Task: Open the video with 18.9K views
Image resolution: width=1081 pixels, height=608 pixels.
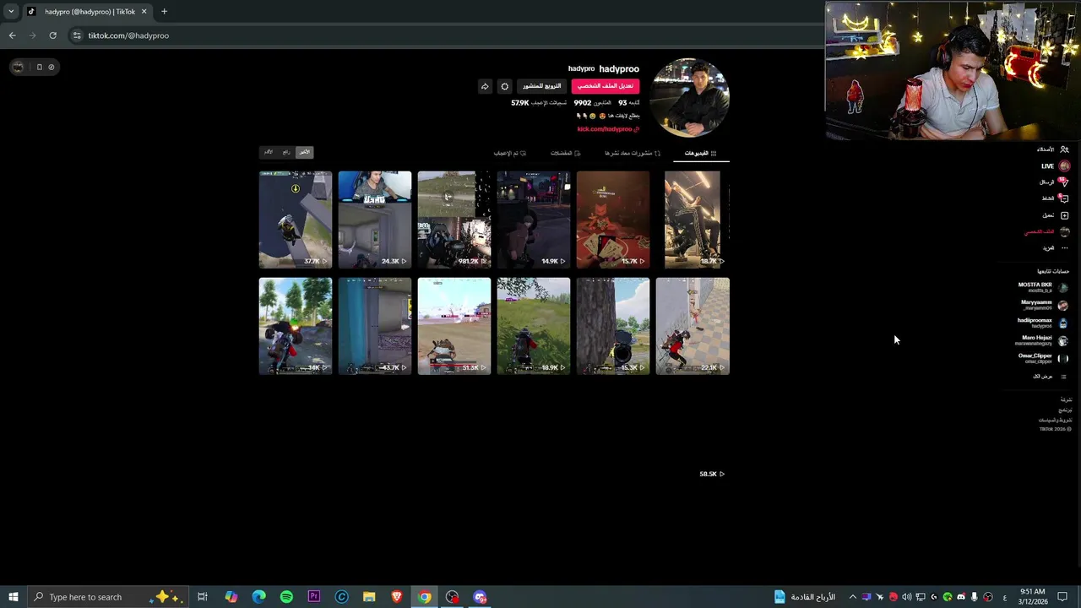Action: click(x=534, y=326)
